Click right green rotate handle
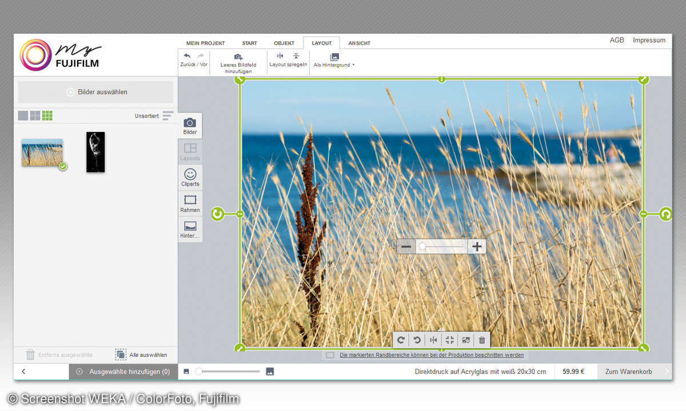This screenshot has height=411, width=686. pyautogui.click(x=665, y=214)
